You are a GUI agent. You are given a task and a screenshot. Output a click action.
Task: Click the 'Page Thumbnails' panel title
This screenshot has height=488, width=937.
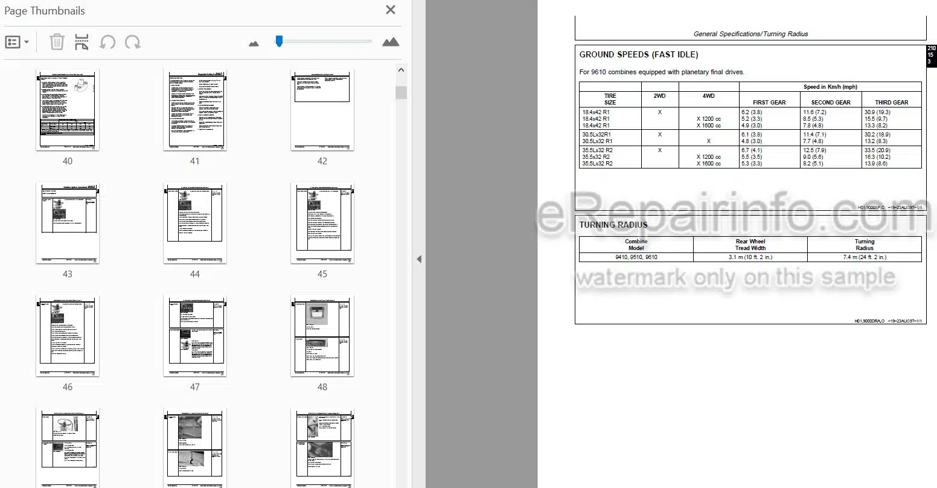coord(45,11)
